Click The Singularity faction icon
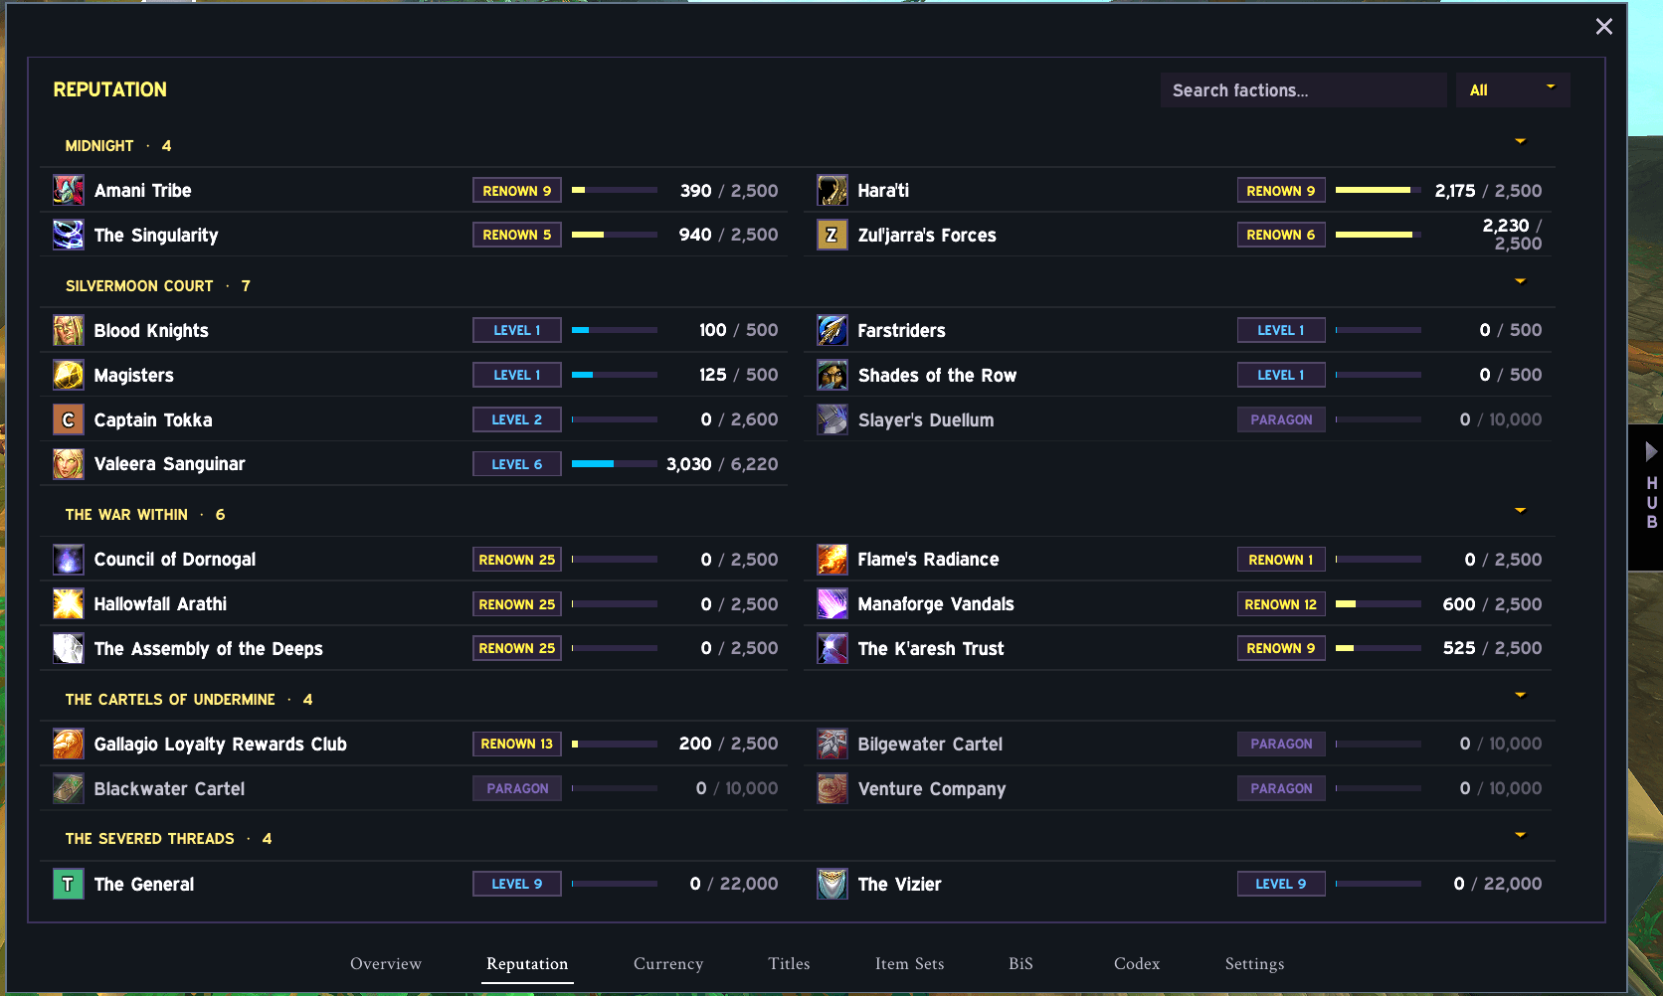 point(69,235)
